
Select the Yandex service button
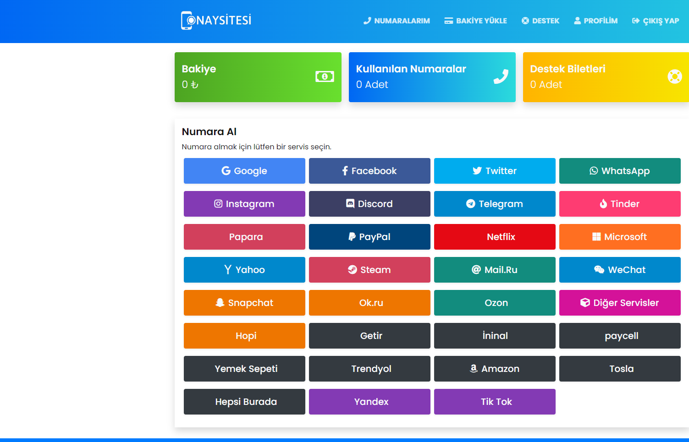pos(369,402)
